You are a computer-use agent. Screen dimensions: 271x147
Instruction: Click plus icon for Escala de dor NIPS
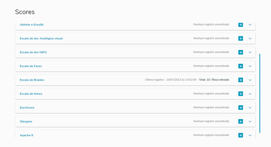(x=241, y=52)
